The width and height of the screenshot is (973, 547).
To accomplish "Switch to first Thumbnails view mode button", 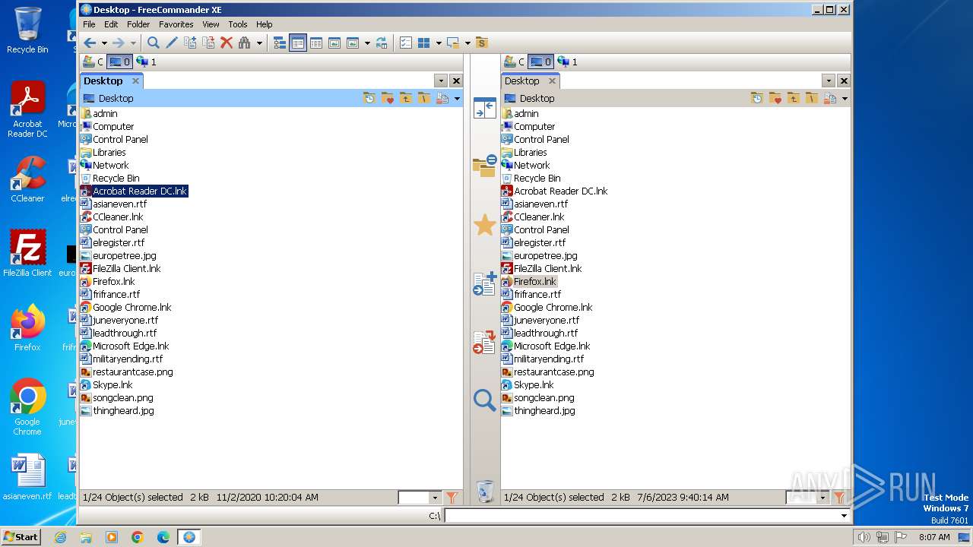I will 334,43.
